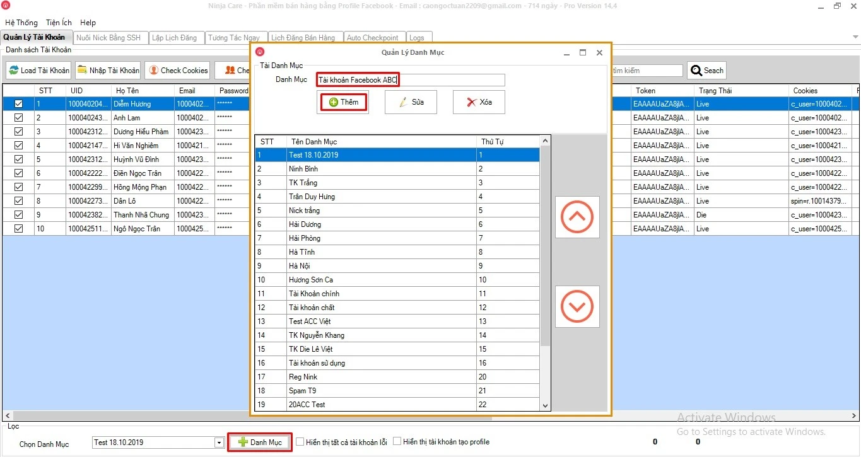Uncheck the checkbox for Hồng Mộng Phạn row
Viewport: 861px width, 457px height.
coord(18,187)
